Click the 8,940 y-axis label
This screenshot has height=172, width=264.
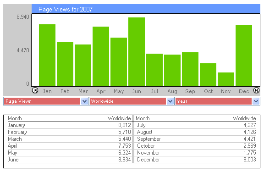click(x=23, y=17)
